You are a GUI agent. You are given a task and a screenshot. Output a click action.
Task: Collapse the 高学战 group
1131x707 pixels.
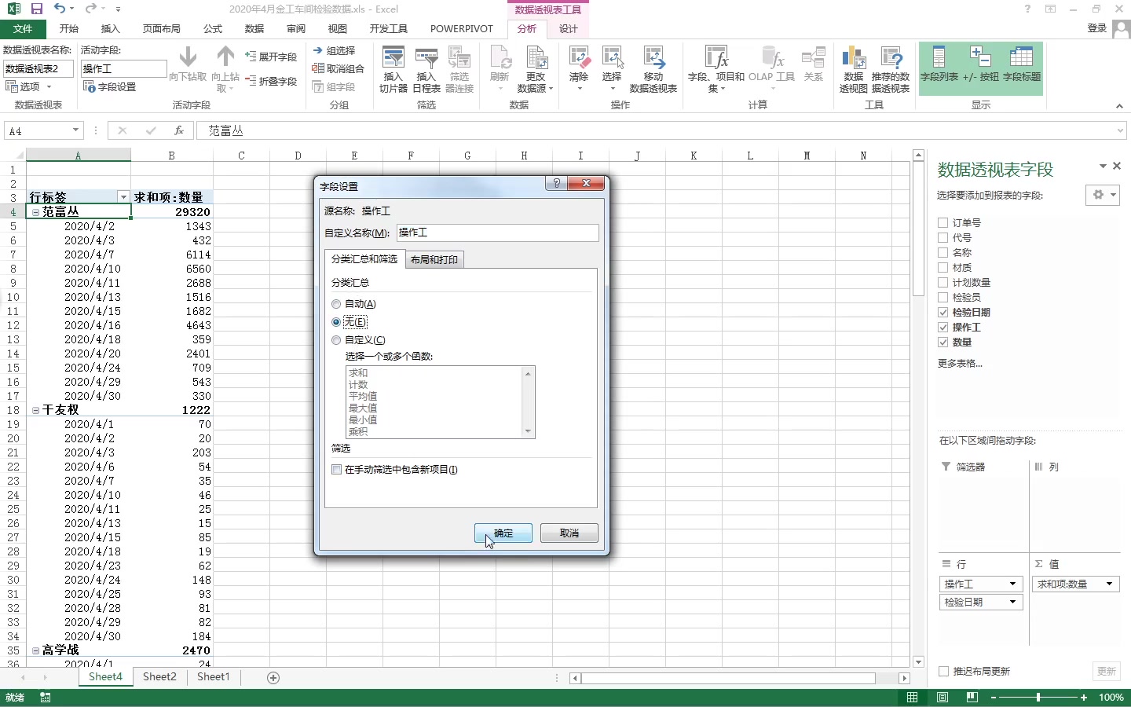[35, 650]
